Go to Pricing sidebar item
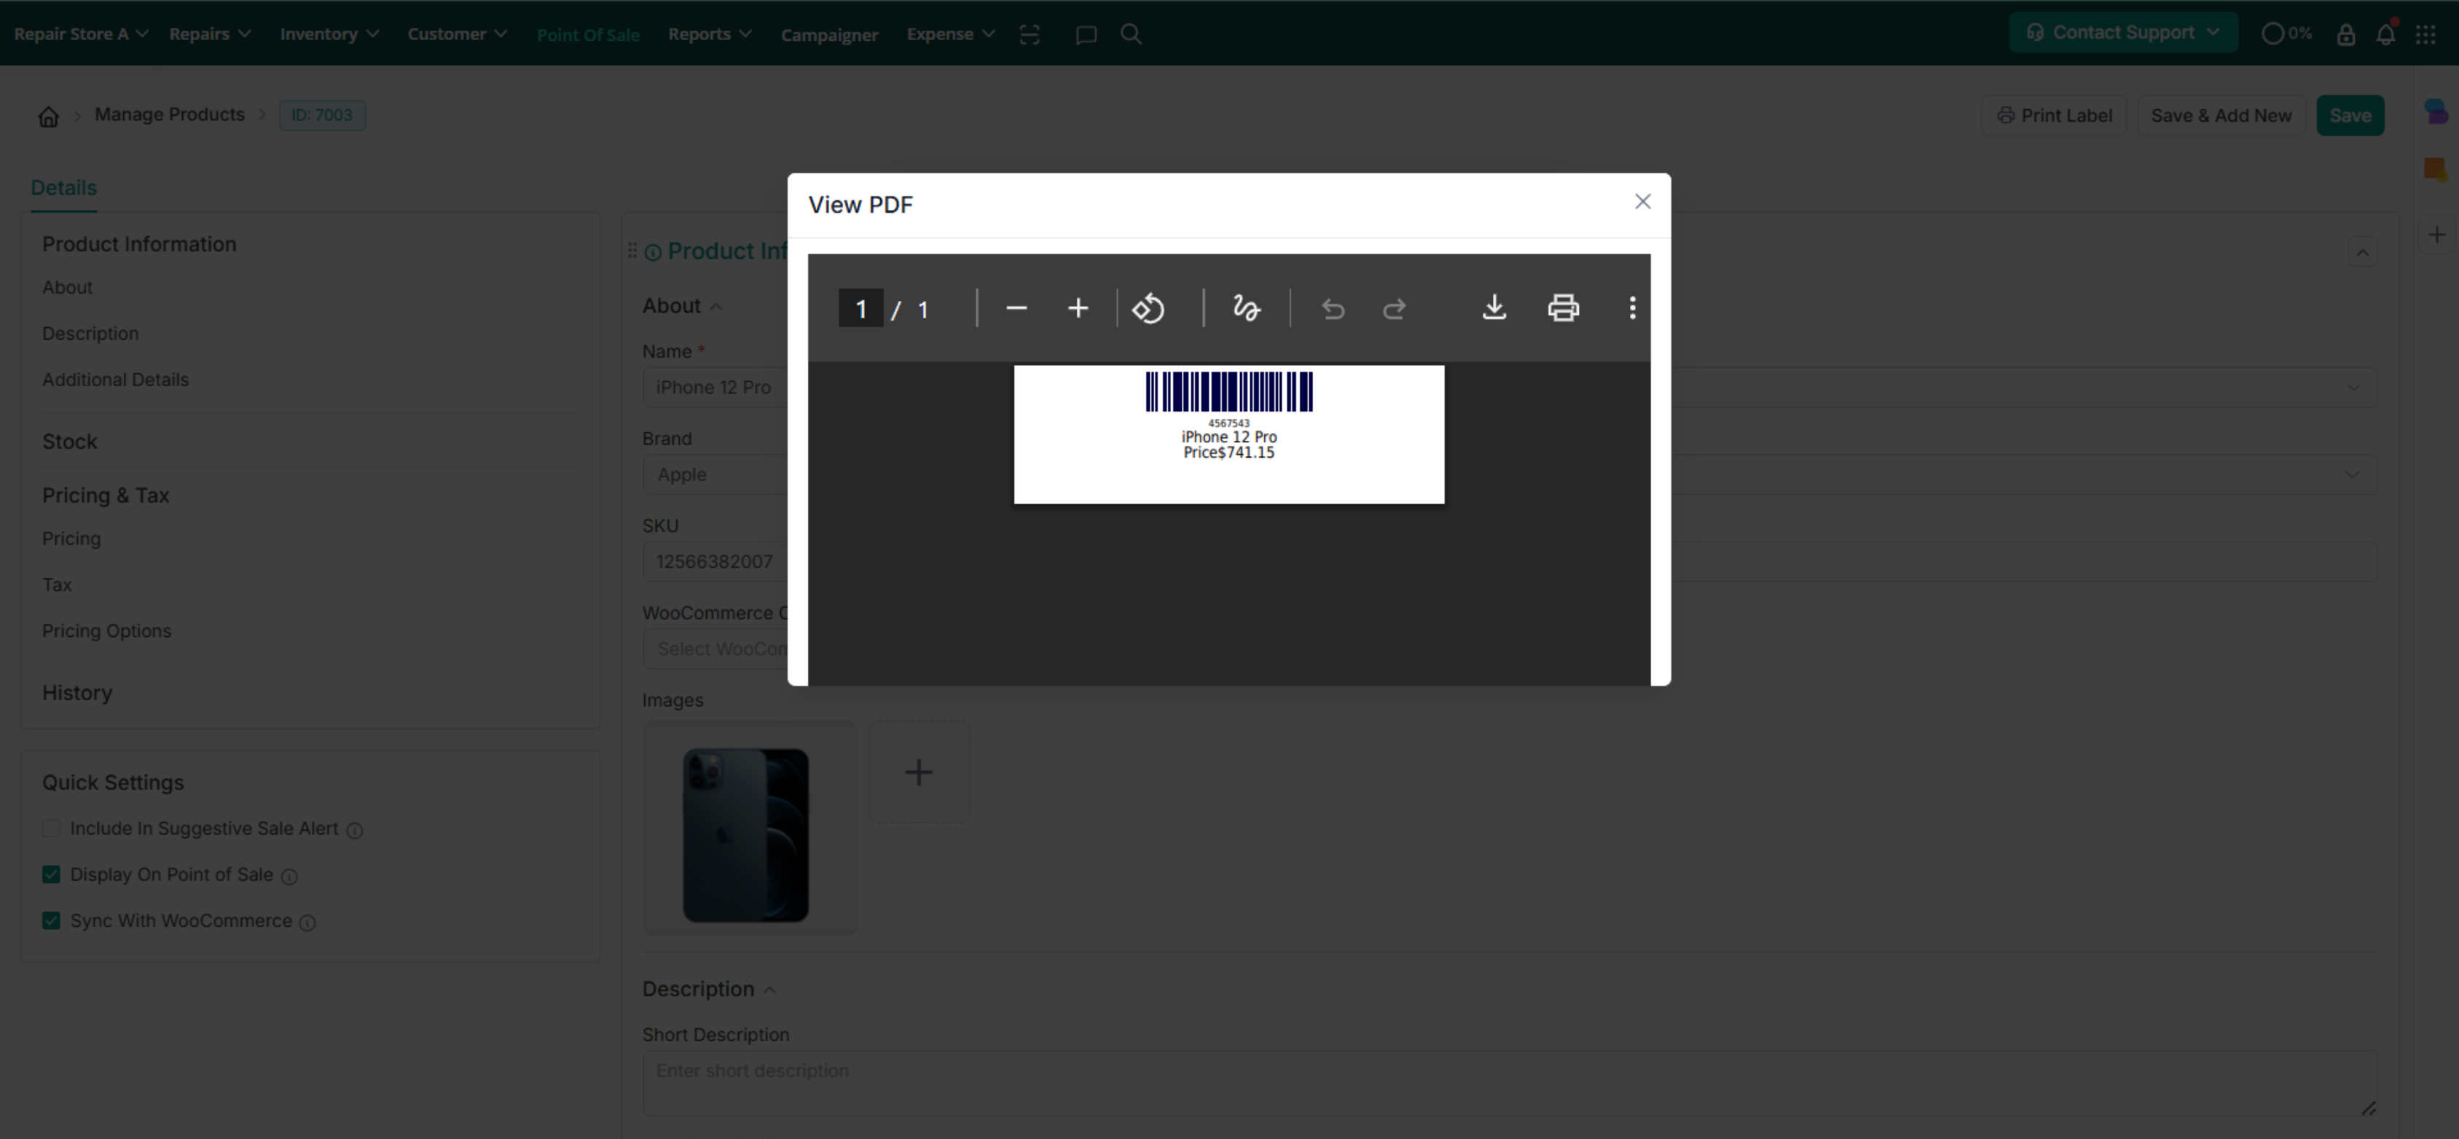2459x1139 pixels. coord(71,539)
